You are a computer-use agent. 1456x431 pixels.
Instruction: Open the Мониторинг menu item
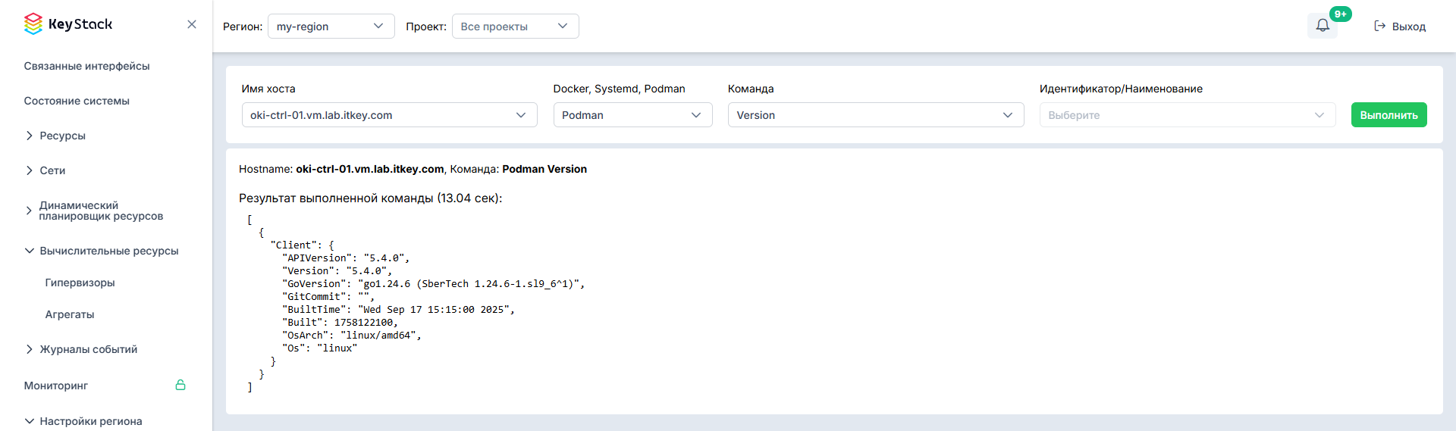pos(56,386)
